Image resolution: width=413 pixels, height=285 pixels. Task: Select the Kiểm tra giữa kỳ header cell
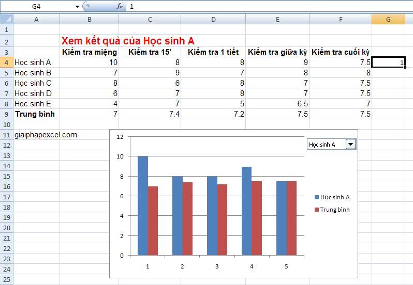point(277,52)
